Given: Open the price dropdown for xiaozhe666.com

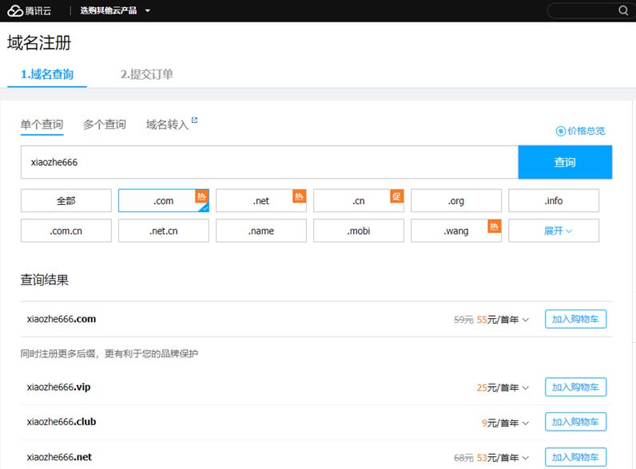Looking at the screenshot, I should [x=526, y=320].
